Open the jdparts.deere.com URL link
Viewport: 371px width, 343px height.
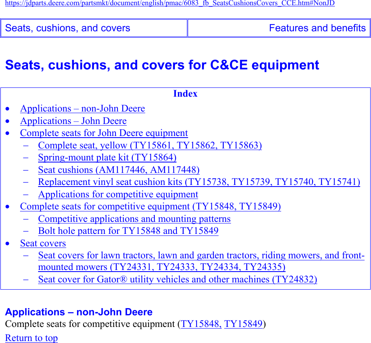170,3
